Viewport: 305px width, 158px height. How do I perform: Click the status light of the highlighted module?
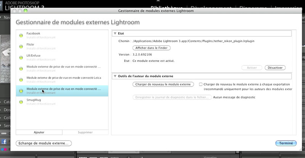click(21, 91)
